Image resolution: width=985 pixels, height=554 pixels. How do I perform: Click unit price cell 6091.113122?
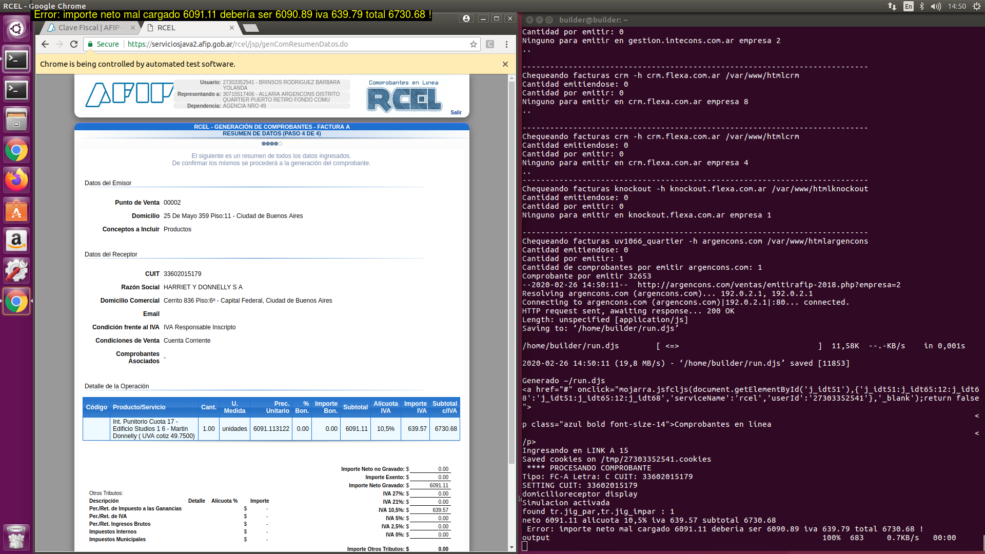coord(271,429)
